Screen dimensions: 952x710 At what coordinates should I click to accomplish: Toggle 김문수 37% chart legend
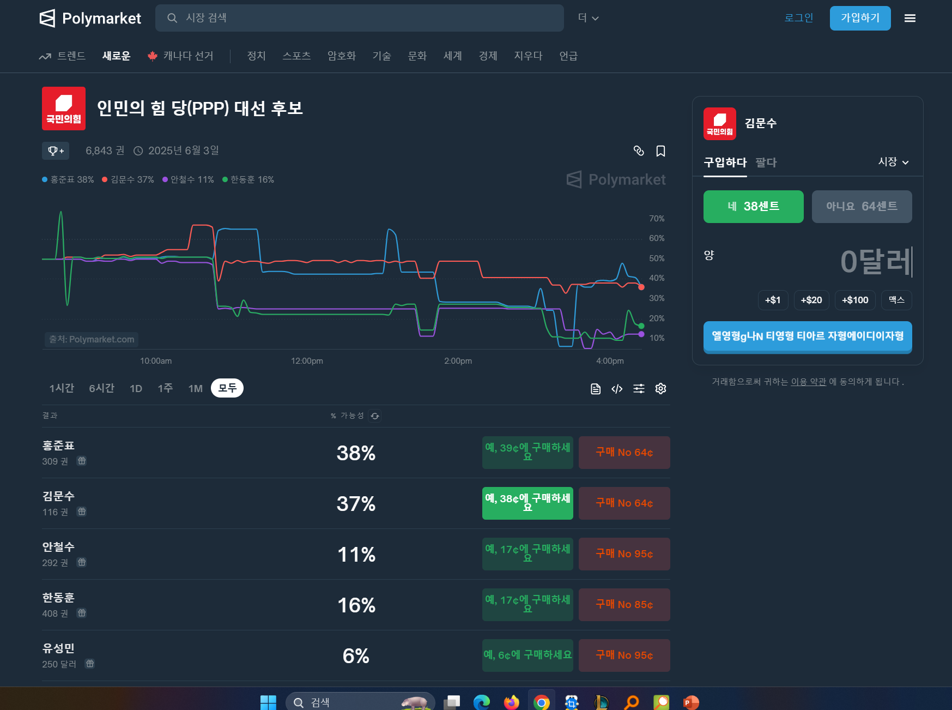point(128,179)
